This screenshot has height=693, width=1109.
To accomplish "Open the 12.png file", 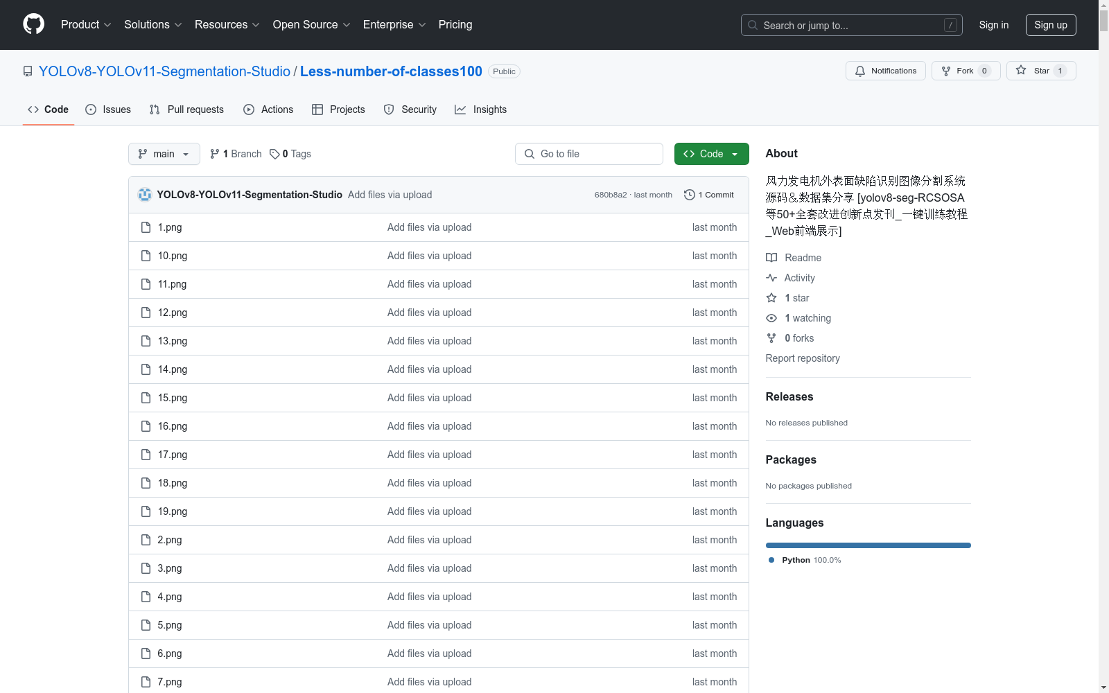I will 172,313.
